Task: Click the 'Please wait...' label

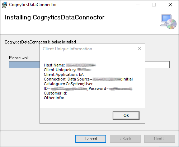Action: coord(20,58)
